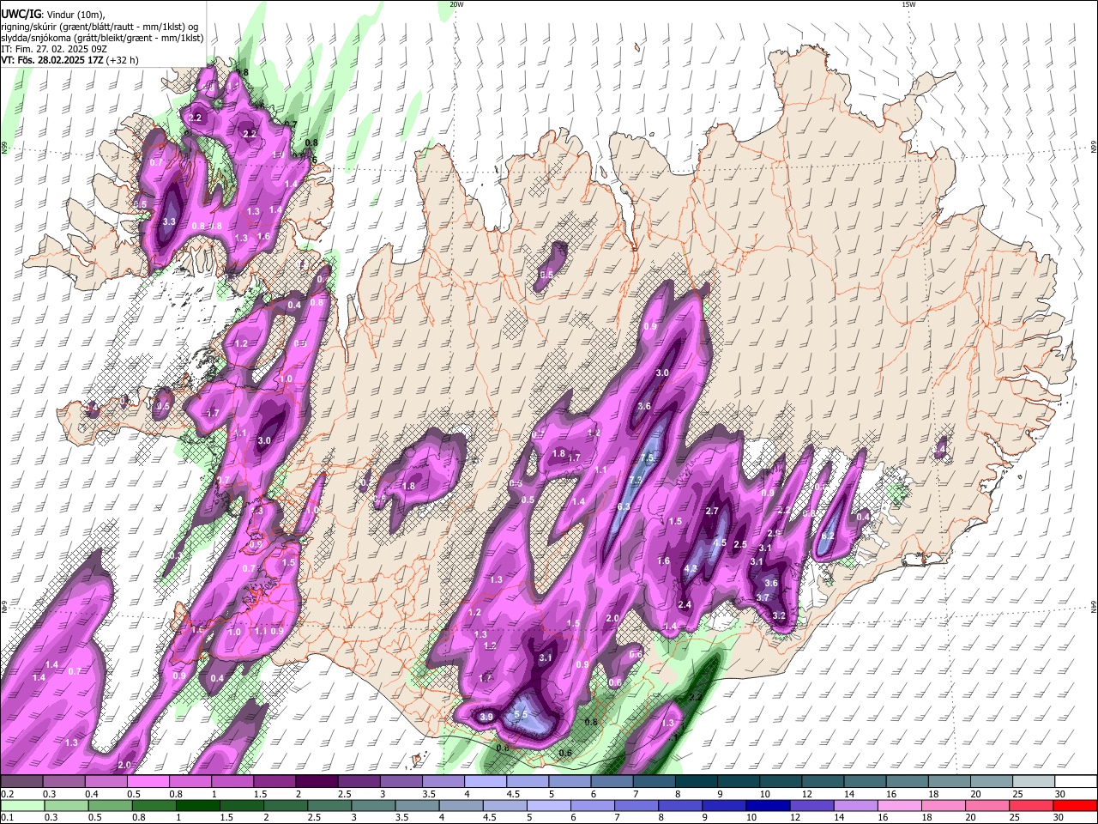This screenshot has width=1098, height=824.
Task: Click the '6.2' precipitation value on the map
Action: pyautogui.click(x=828, y=536)
